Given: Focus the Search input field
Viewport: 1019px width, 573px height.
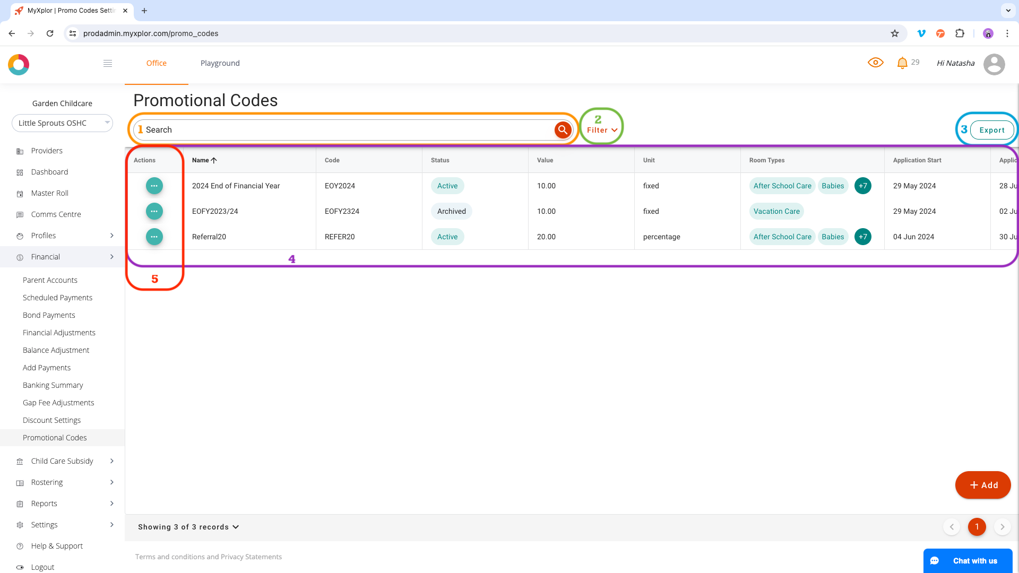Looking at the screenshot, I should pos(345,130).
